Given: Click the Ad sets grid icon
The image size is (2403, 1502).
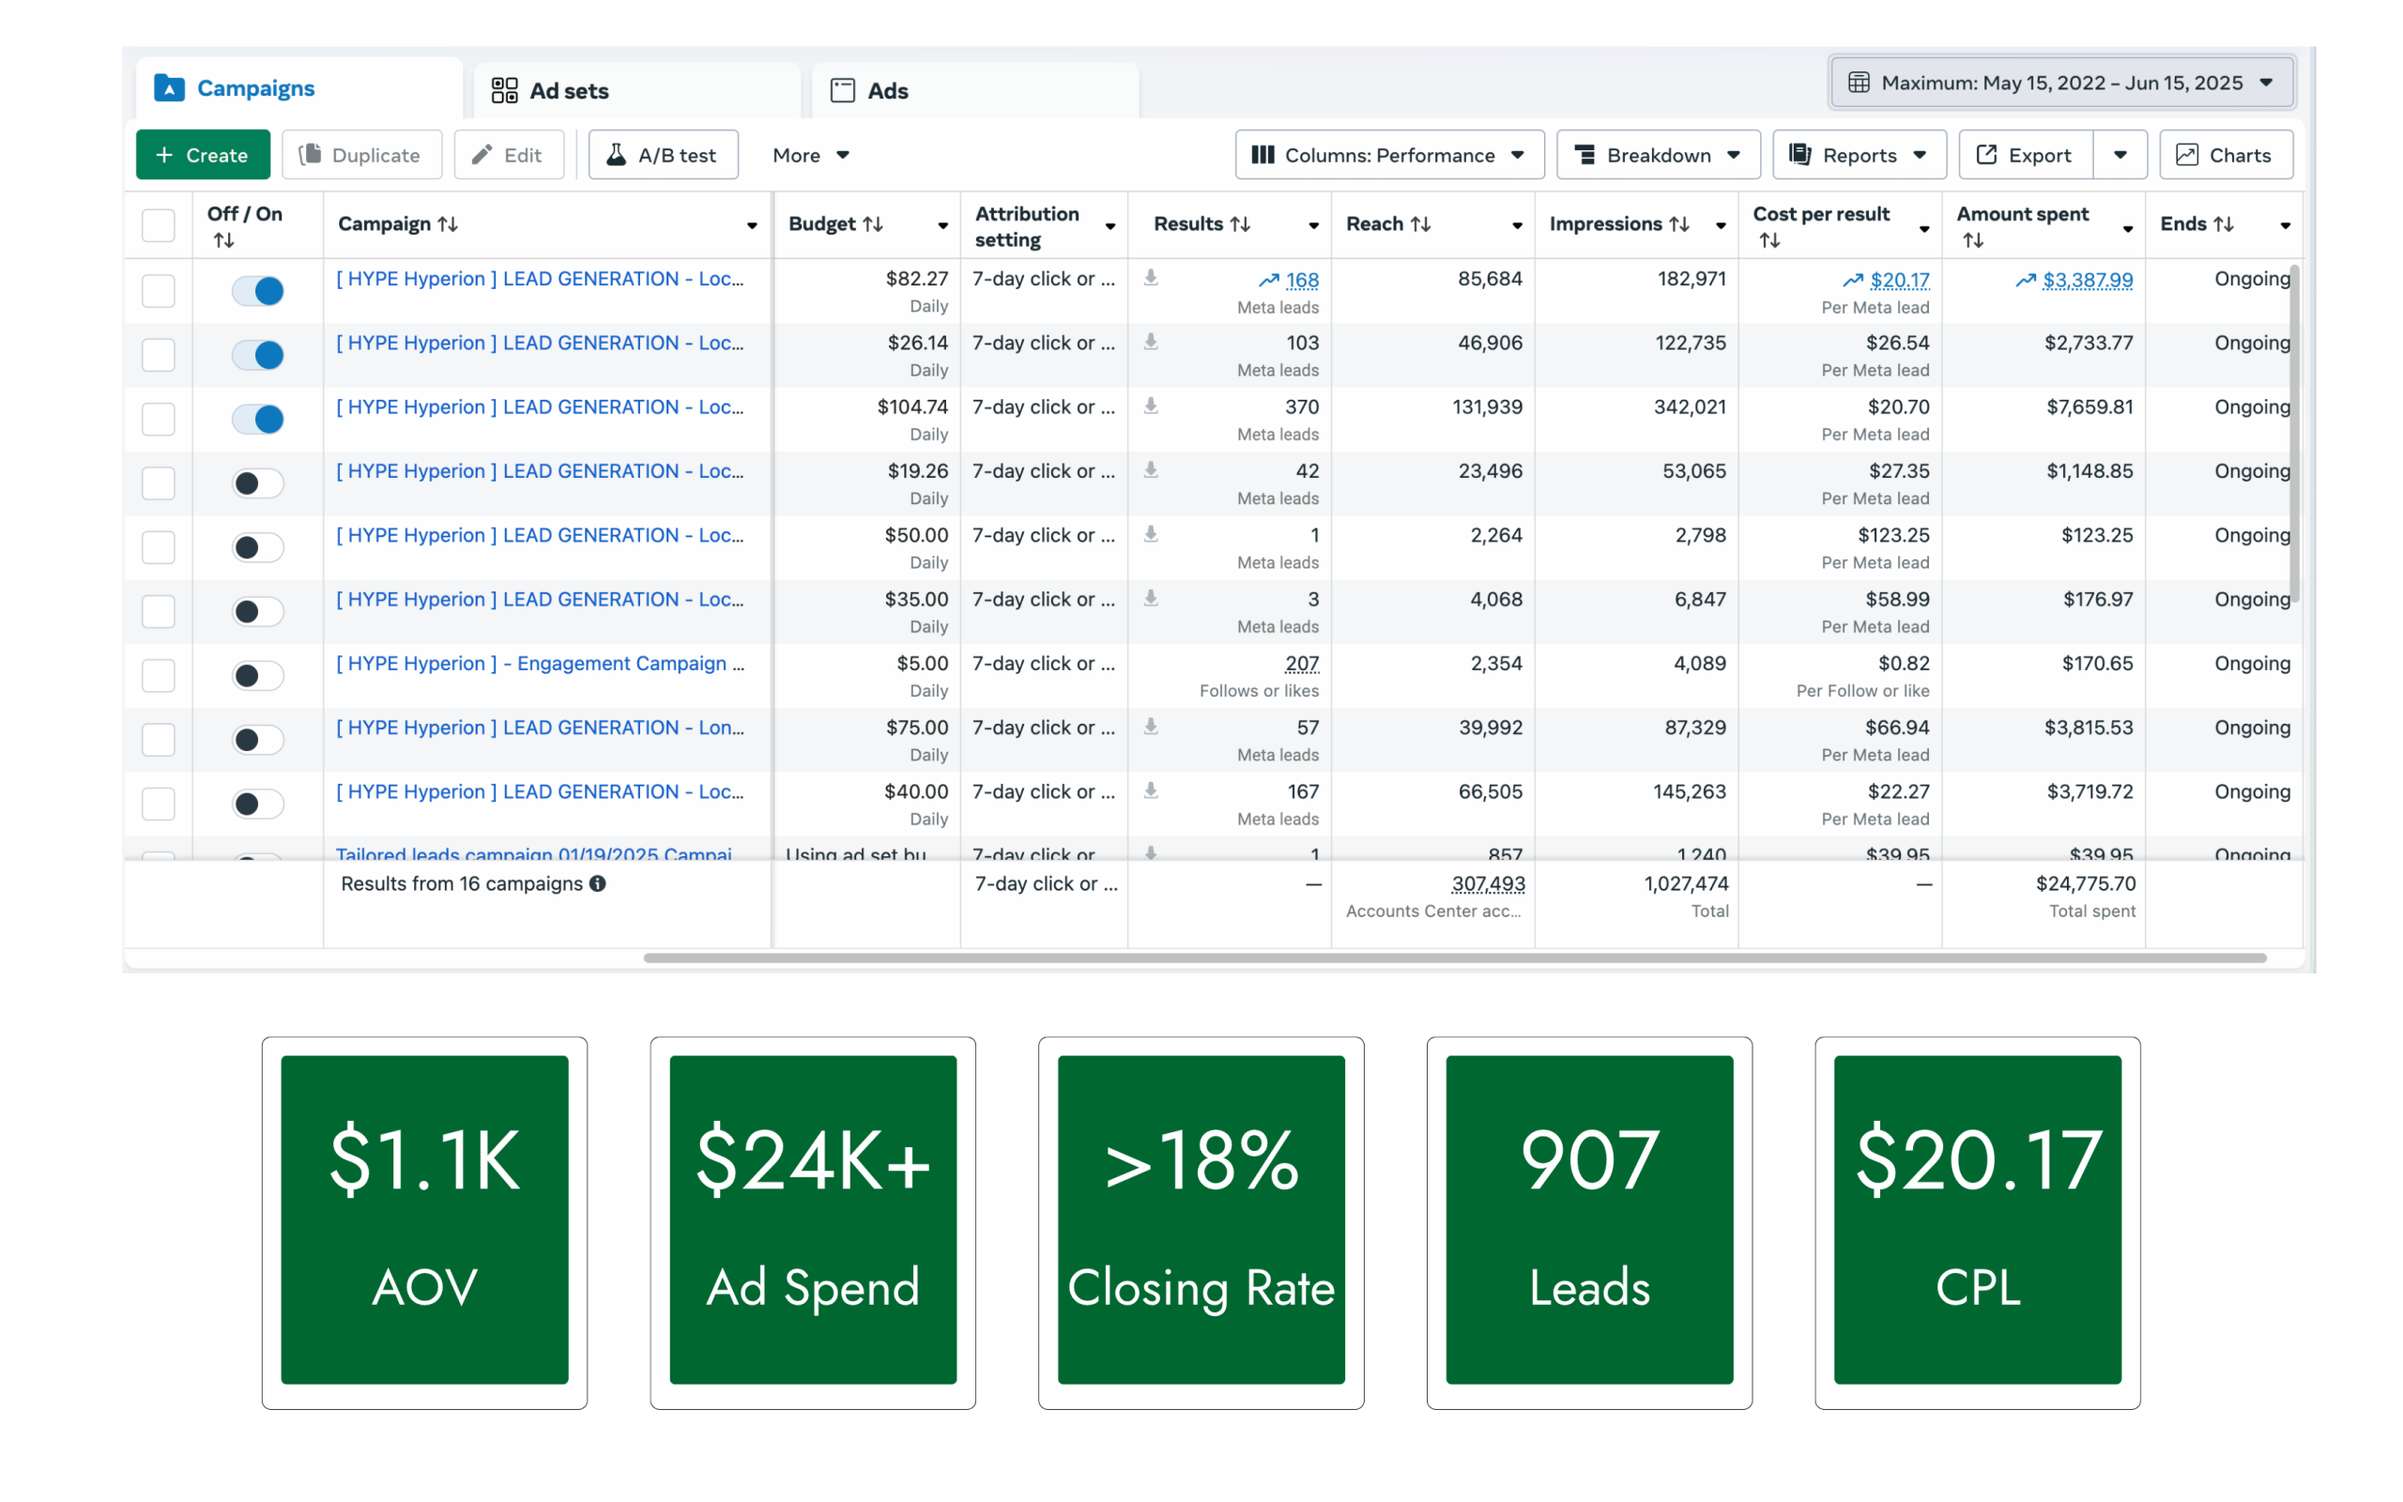Looking at the screenshot, I should click(x=504, y=90).
